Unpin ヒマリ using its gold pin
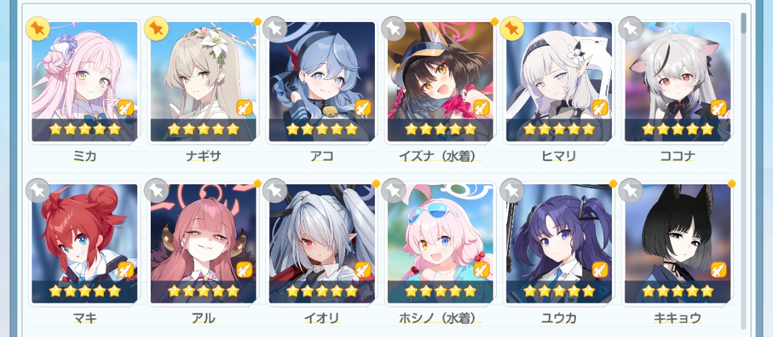This screenshot has height=337, width=773. point(512,28)
